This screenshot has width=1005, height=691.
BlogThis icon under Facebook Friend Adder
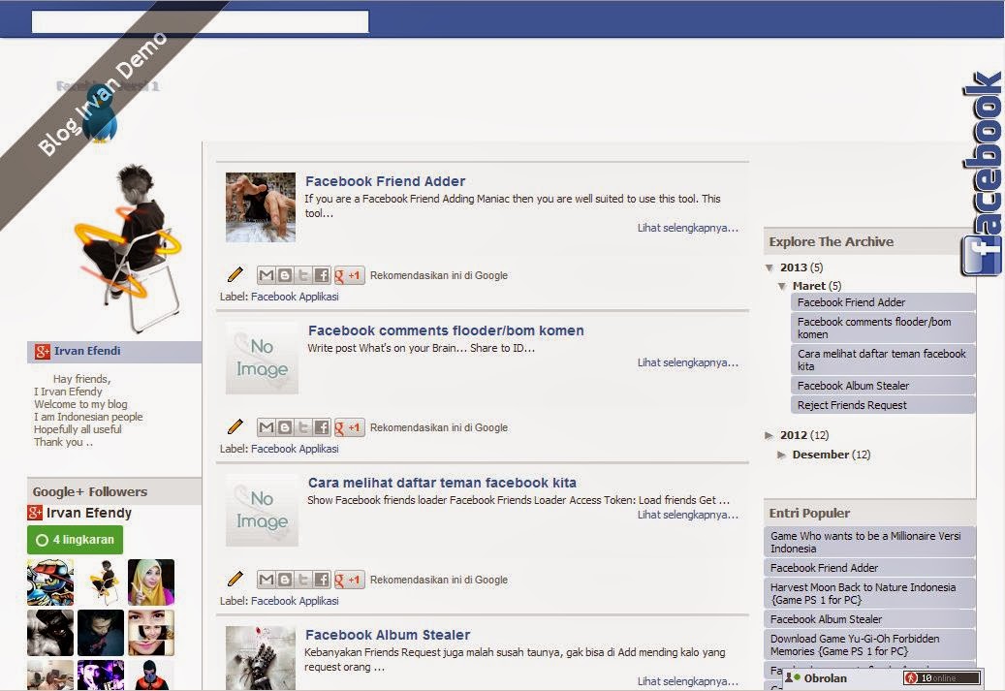(x=285, y=275)
